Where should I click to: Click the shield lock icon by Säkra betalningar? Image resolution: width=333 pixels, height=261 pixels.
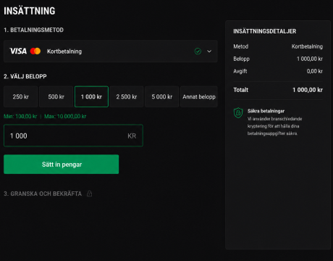[x=238, y=112]
